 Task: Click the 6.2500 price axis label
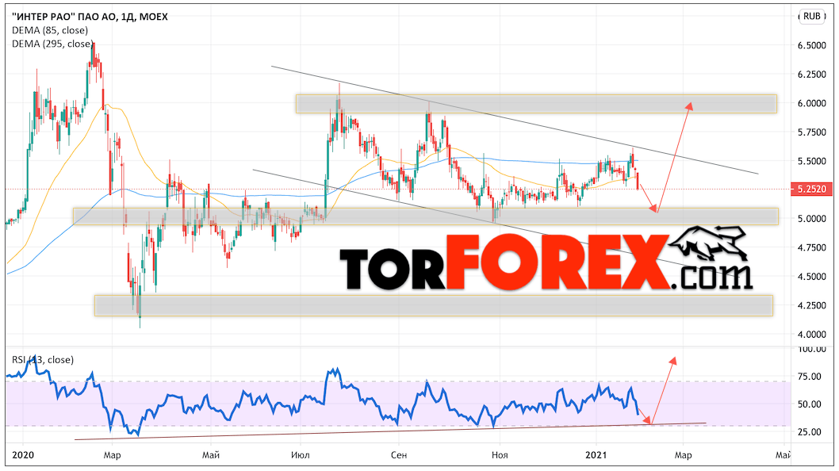click(811, 75)
